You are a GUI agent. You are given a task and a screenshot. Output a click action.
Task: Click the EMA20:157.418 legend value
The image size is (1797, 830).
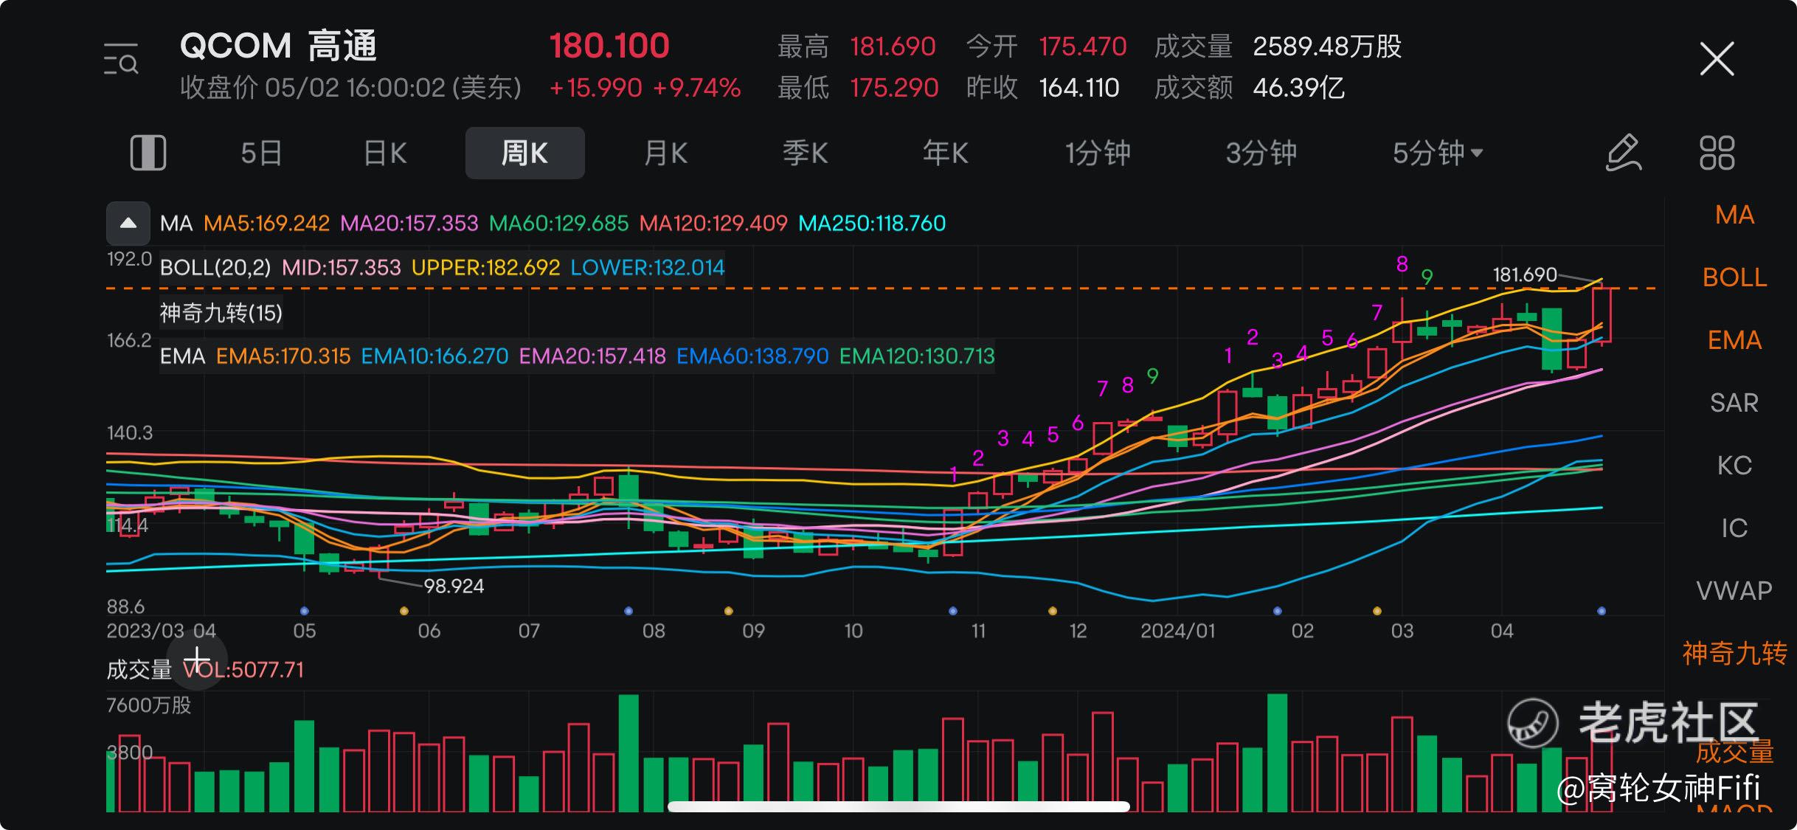(x=592, y=356)
